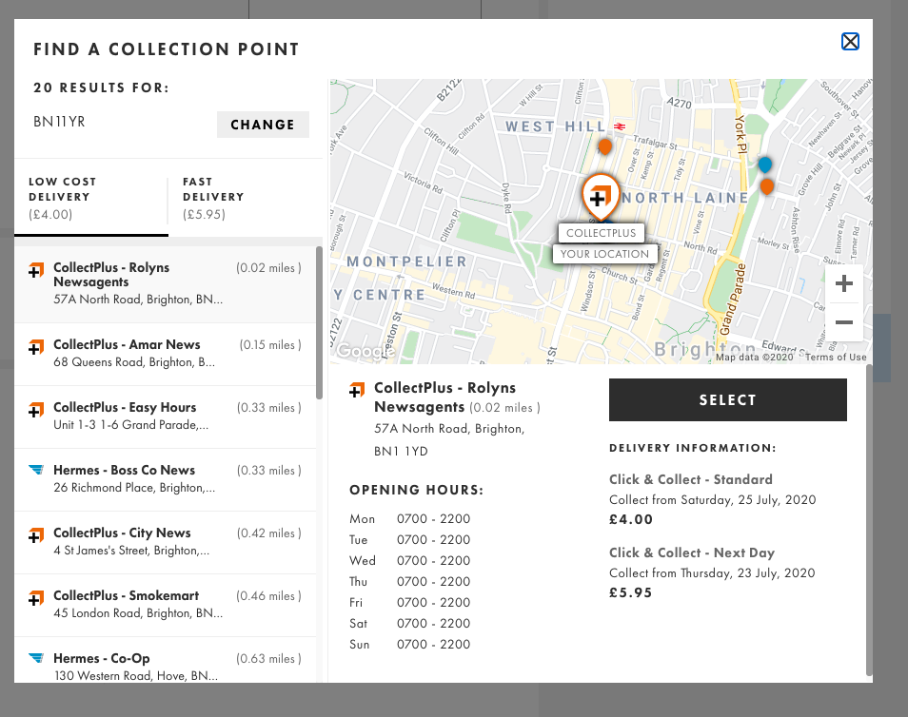908x717 pixels.
Task: Select Hermes - Boss Co News list entry
Action: click(x=166, y=479)
